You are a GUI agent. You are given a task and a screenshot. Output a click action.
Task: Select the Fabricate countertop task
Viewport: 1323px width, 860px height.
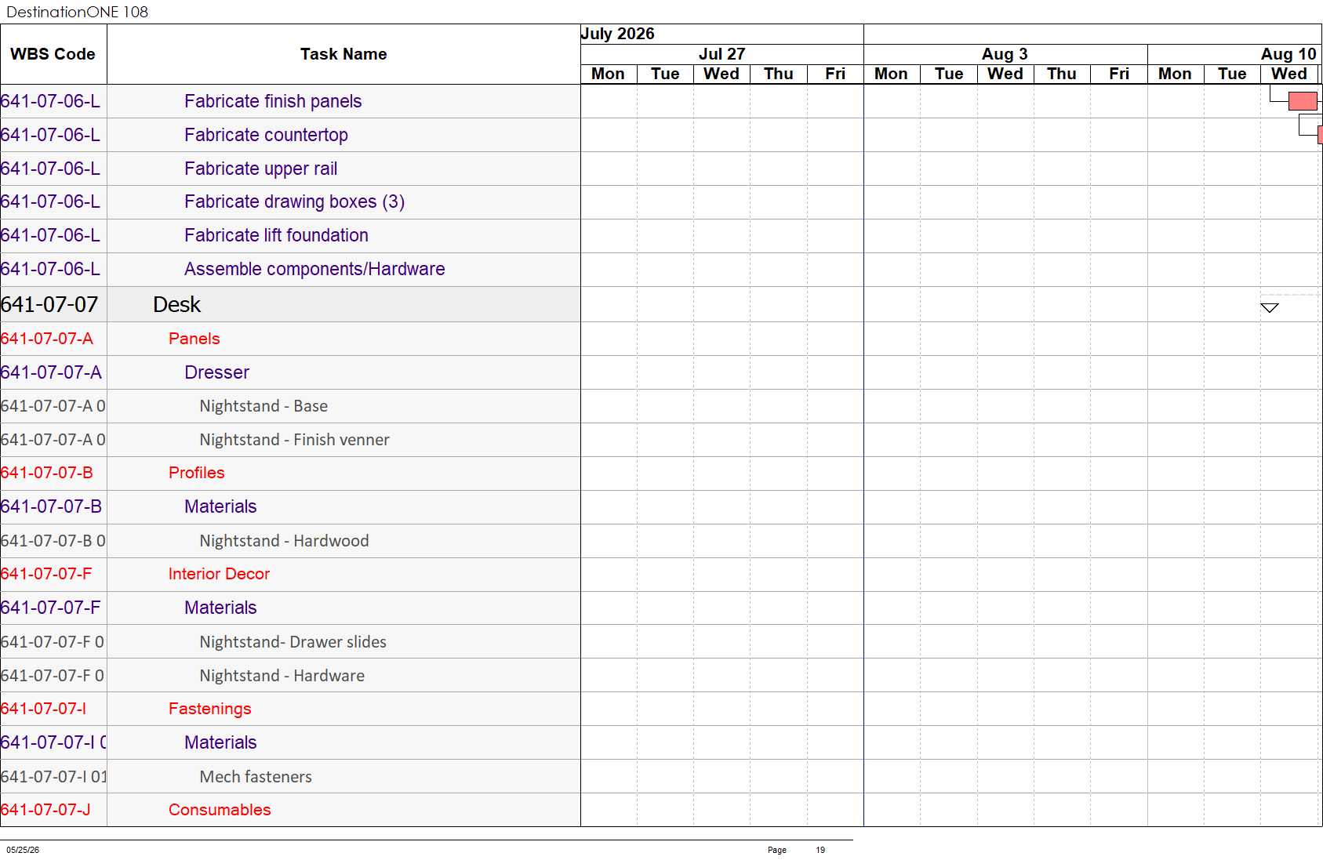pyautogui.click(x=266, y=135)
